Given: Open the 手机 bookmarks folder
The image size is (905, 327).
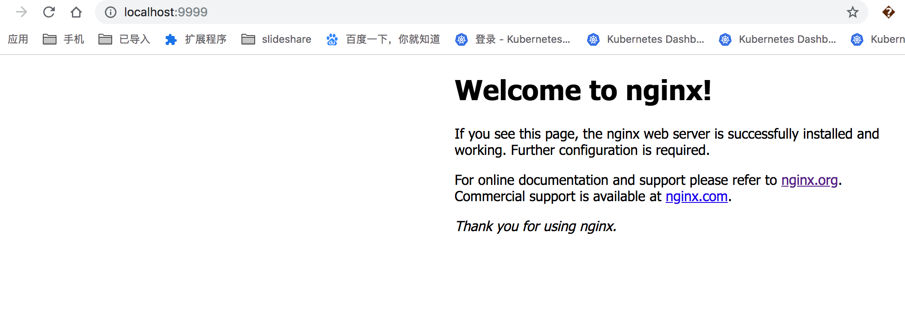Looking at the screenshot, I should (x=63, y=39).
